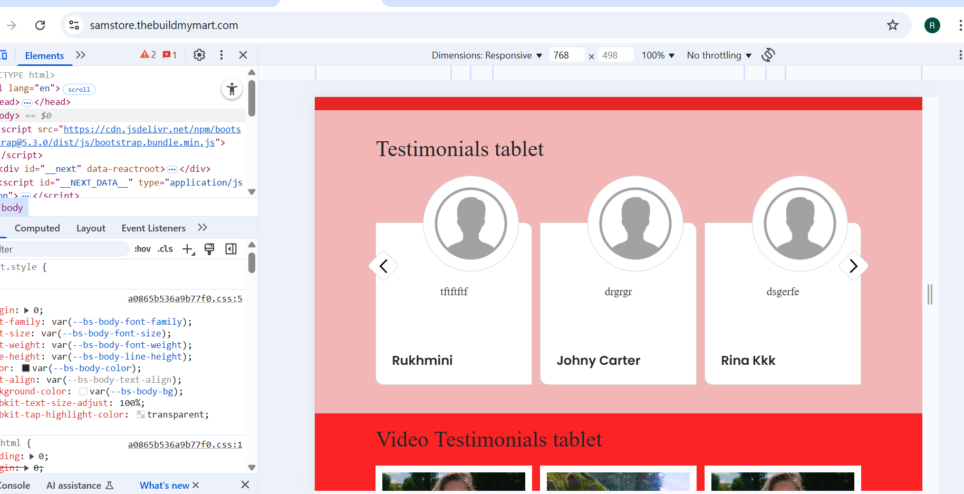Open the AI assistance drawer tab

[x=80, y=486]
